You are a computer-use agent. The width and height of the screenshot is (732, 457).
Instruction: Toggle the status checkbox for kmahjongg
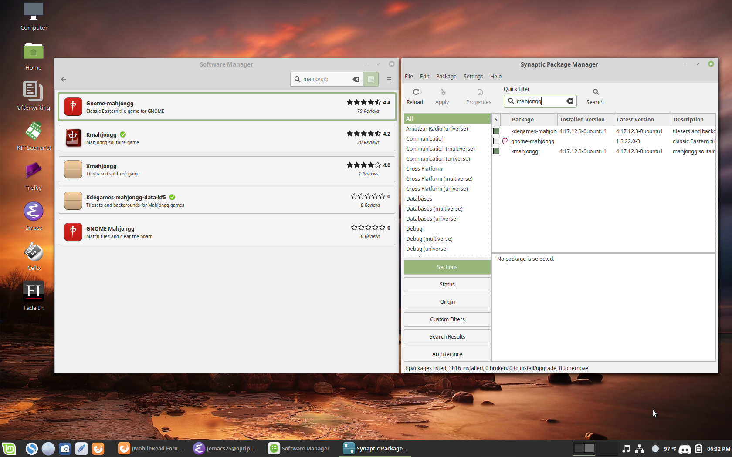[496, 151]
